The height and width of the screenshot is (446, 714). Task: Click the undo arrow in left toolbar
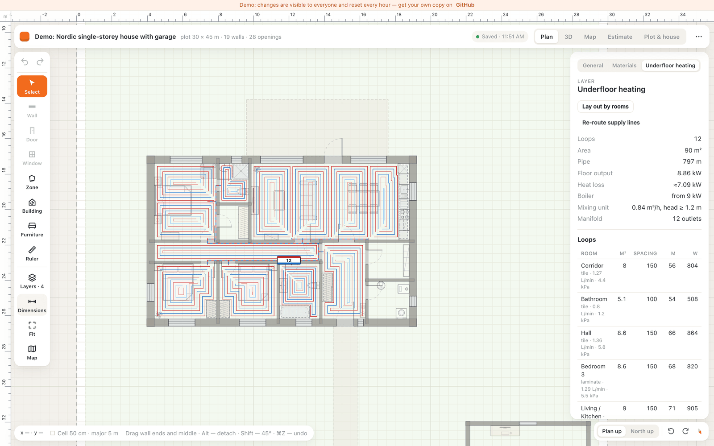[25, 62]
